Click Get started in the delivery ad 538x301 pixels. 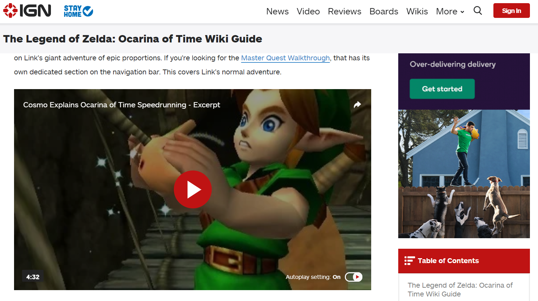tap(442, 89)
